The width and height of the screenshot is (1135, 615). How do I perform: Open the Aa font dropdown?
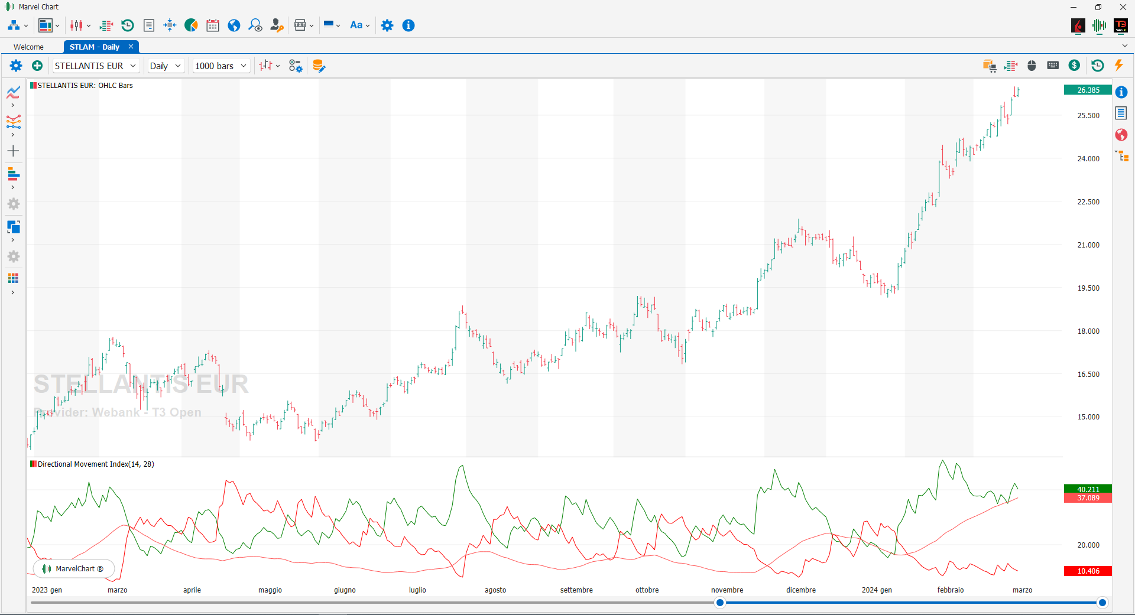tap(360, 25)
